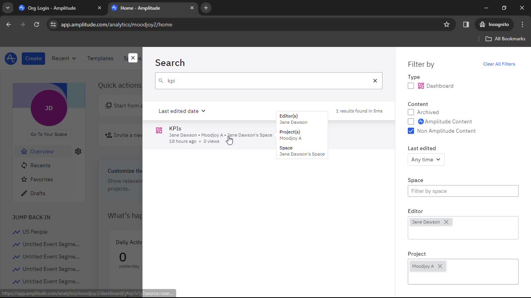
Task: Bookmark this page with star icon
Action: pos(447,24)
